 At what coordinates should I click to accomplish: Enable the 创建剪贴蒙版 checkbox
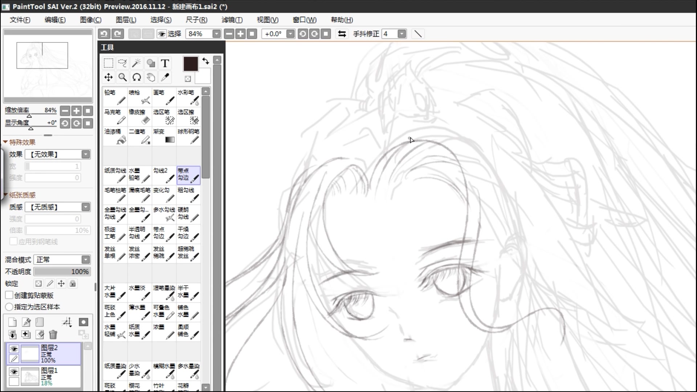coord(9,295)
